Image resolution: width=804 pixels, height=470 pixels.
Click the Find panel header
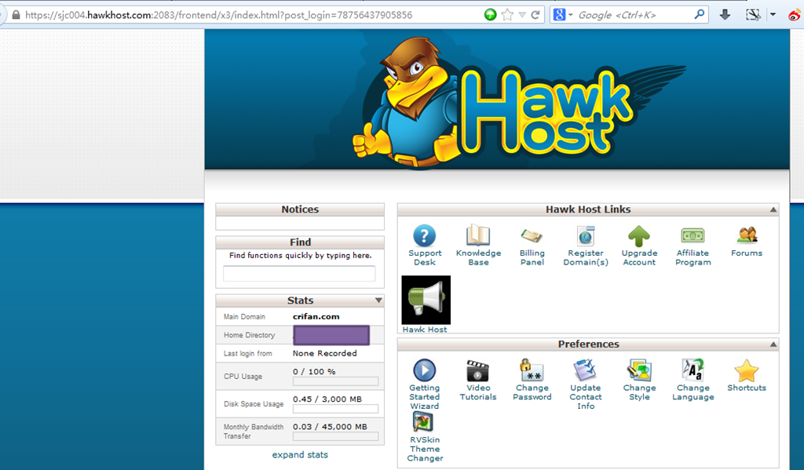[300, 242]
